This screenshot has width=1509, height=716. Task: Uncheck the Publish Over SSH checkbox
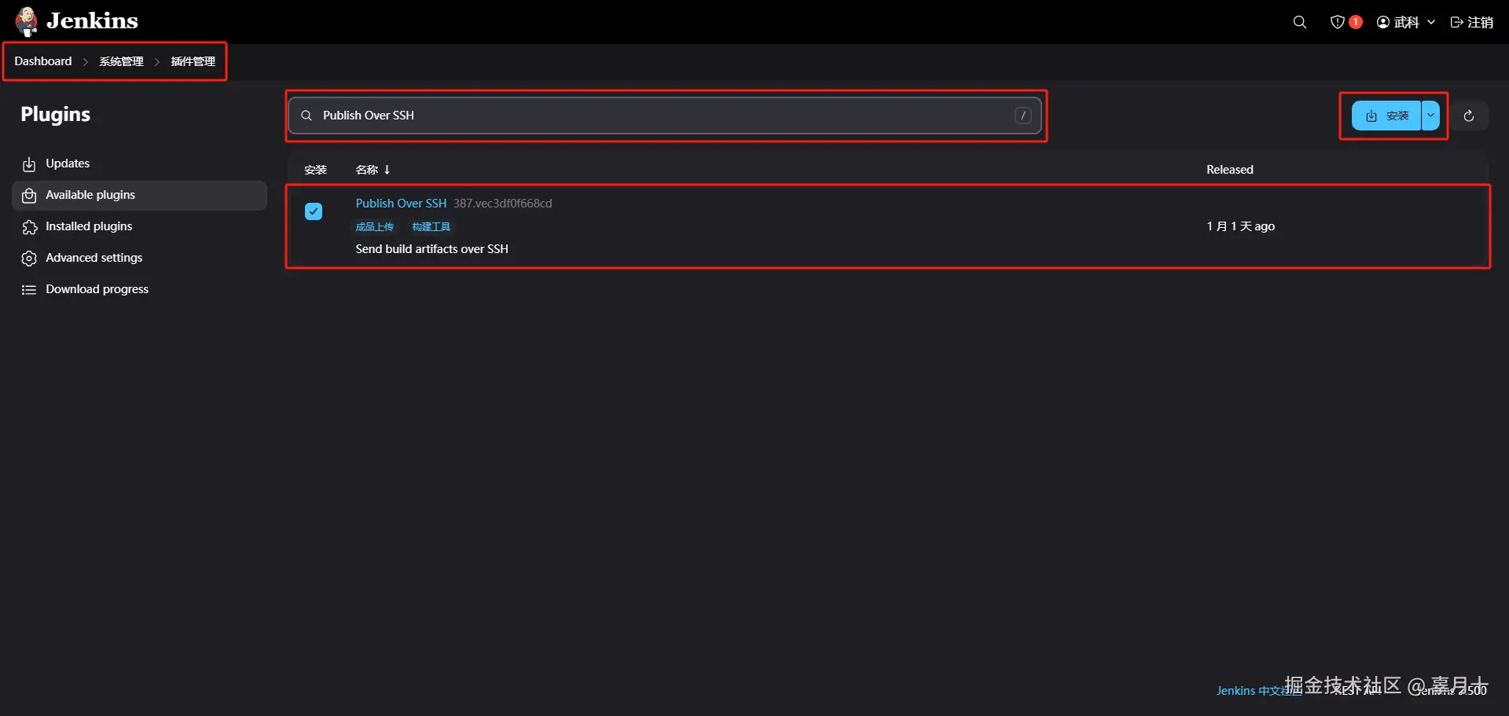click(x=314, y=211)
